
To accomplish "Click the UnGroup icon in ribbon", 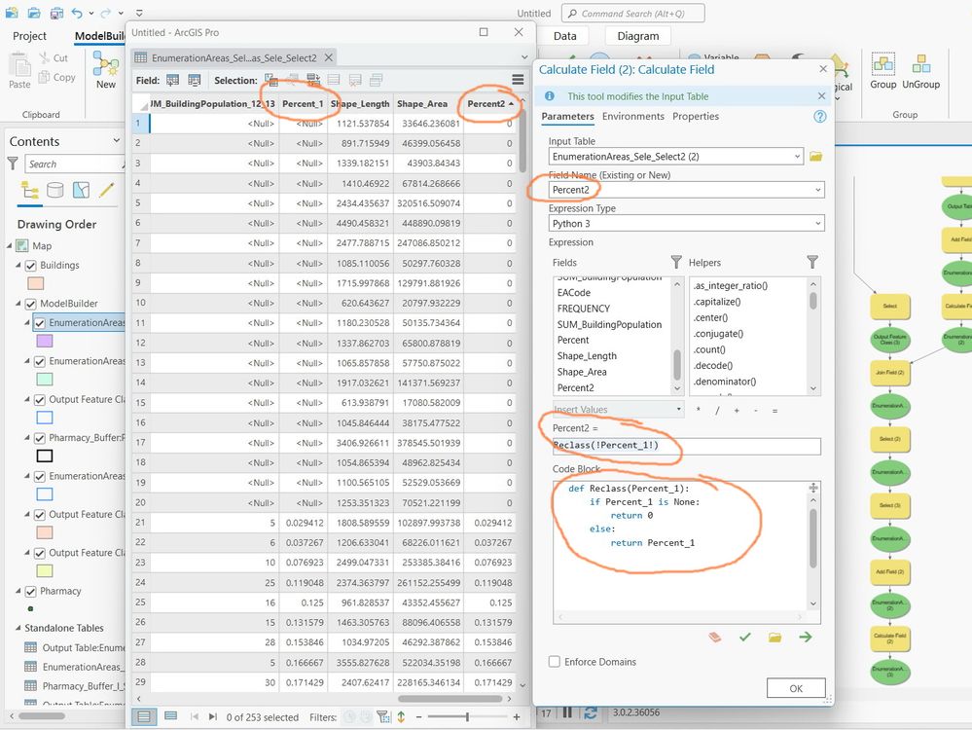I will 921,64.
